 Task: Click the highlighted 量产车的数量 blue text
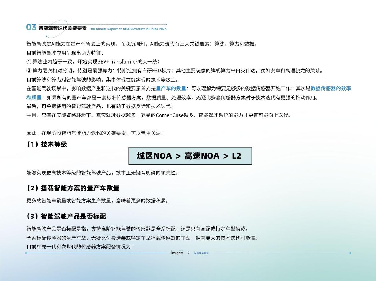[171, 88]
